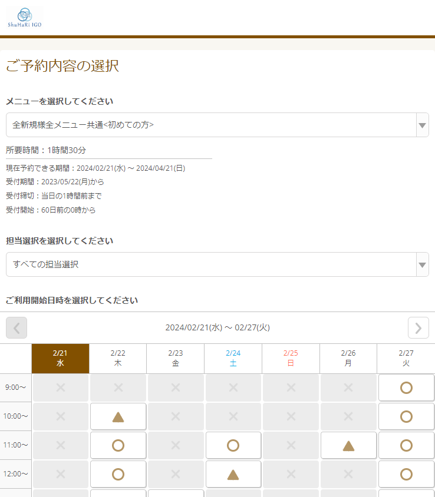Image resolution: width=435 pixels, height=497 pixels.
Task: Select the 2/21 水 date column header
Action: pyautogui.click(x=60, y=358)
